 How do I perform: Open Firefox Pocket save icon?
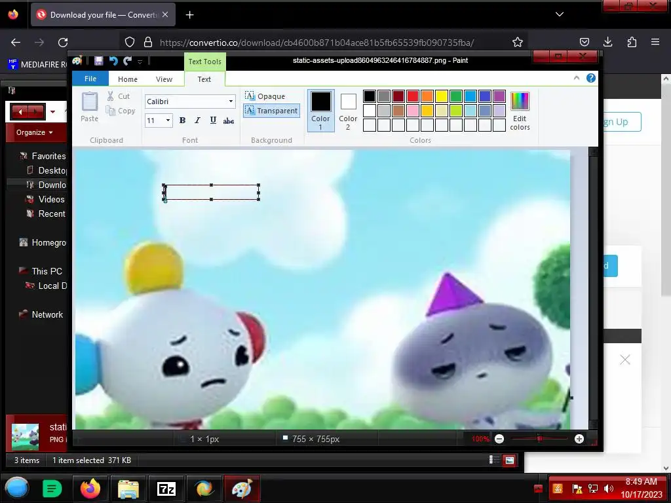pyautogui.click(x=584, y=42)
